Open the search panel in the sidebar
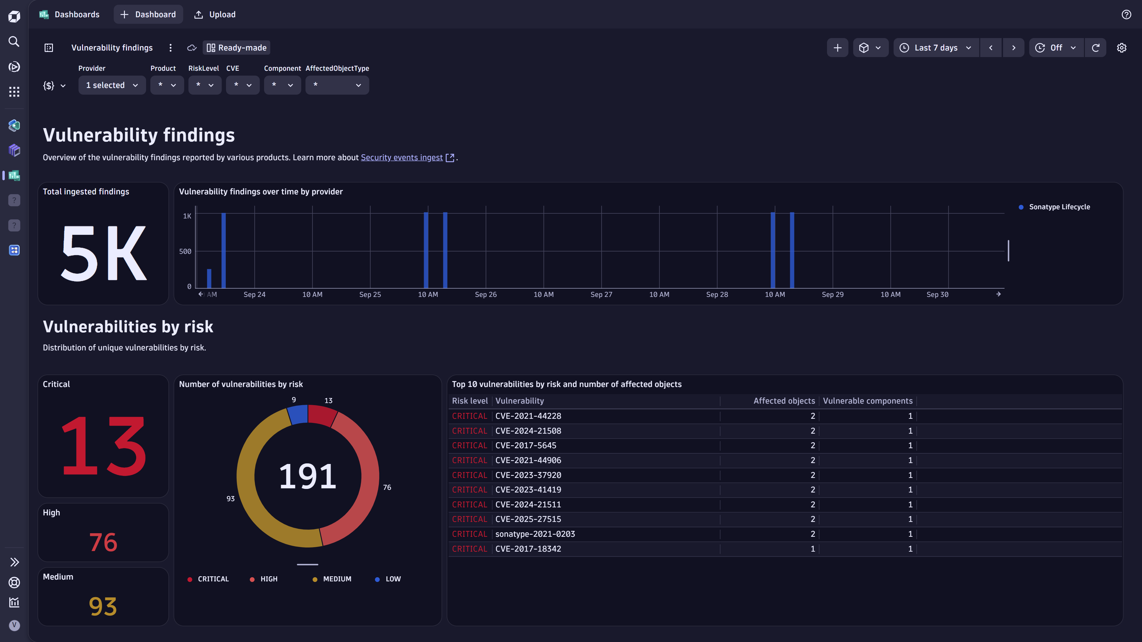The image size is (1142, 642). click(x=14, y=41)
